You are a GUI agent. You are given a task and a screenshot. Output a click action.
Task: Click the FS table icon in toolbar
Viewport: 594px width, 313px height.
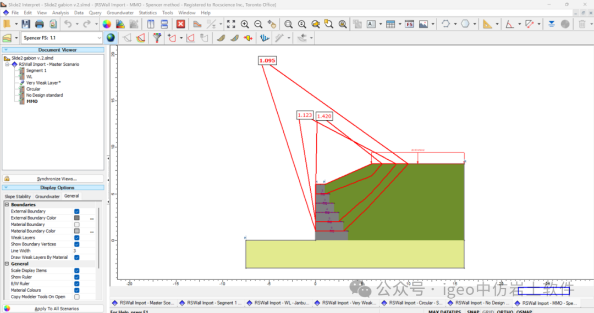click(409, 24)
